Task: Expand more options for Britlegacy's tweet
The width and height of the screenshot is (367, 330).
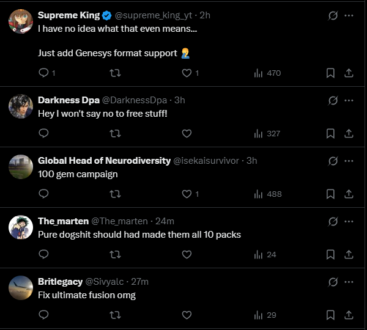Action: pos(349,281)
